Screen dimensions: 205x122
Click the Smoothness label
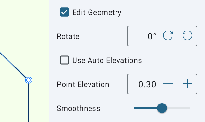[x=78, y=108]
